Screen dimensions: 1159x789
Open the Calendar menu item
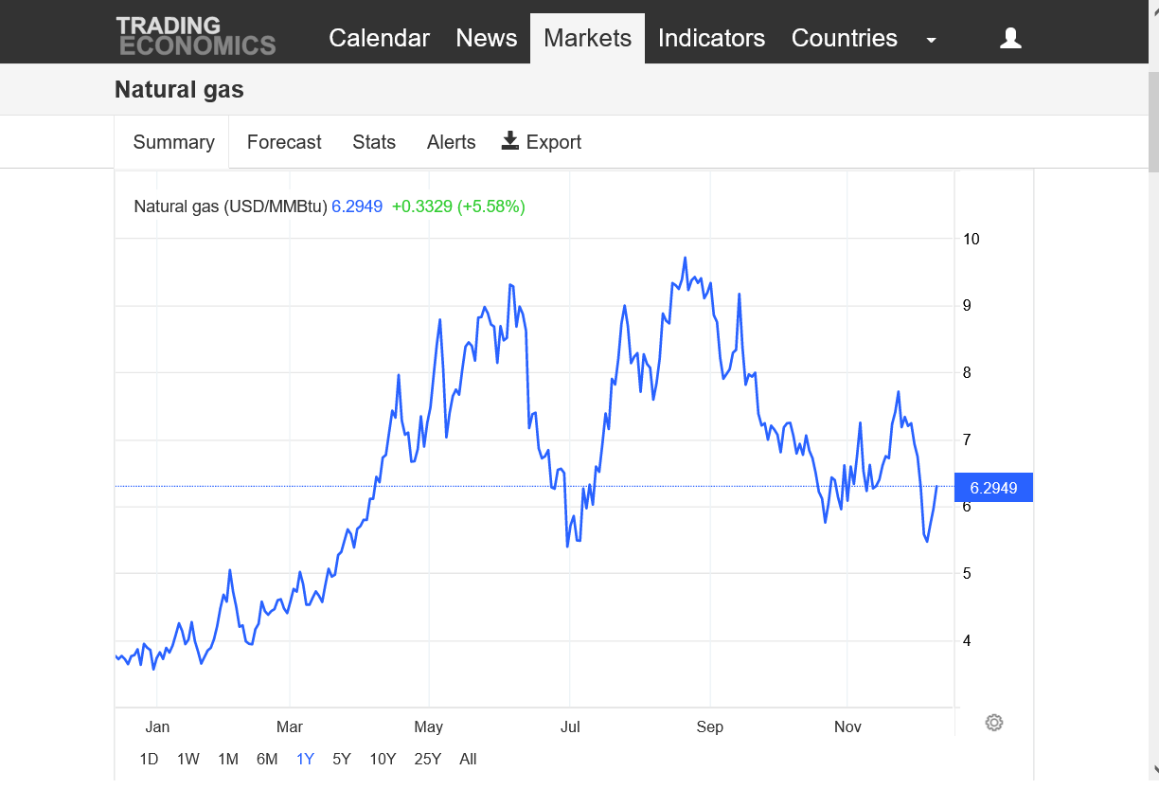point(379,38)
